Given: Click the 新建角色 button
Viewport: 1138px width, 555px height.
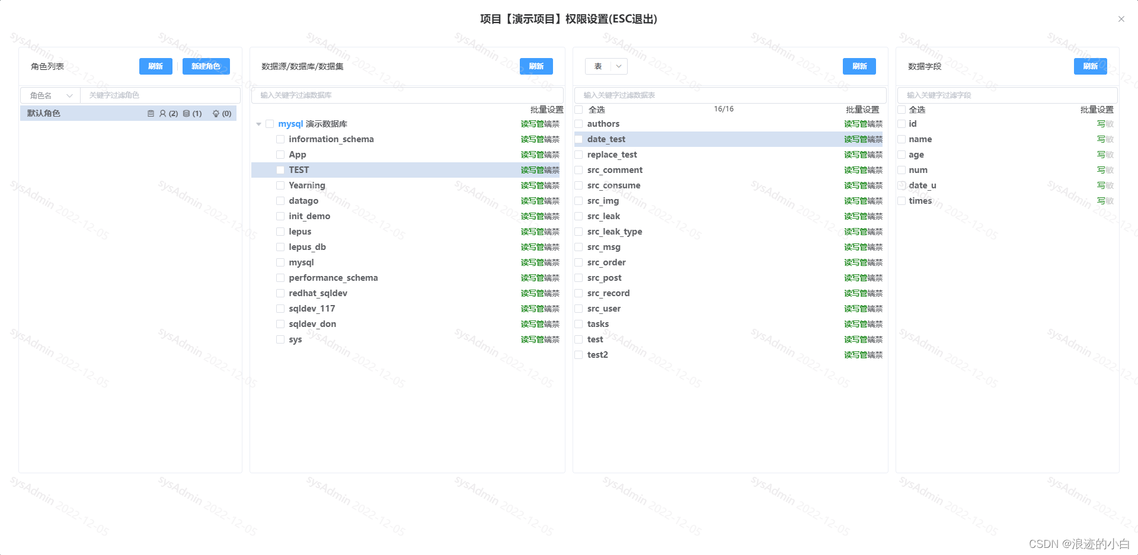Looking at the screenshot, I should [x=206, y=66].
